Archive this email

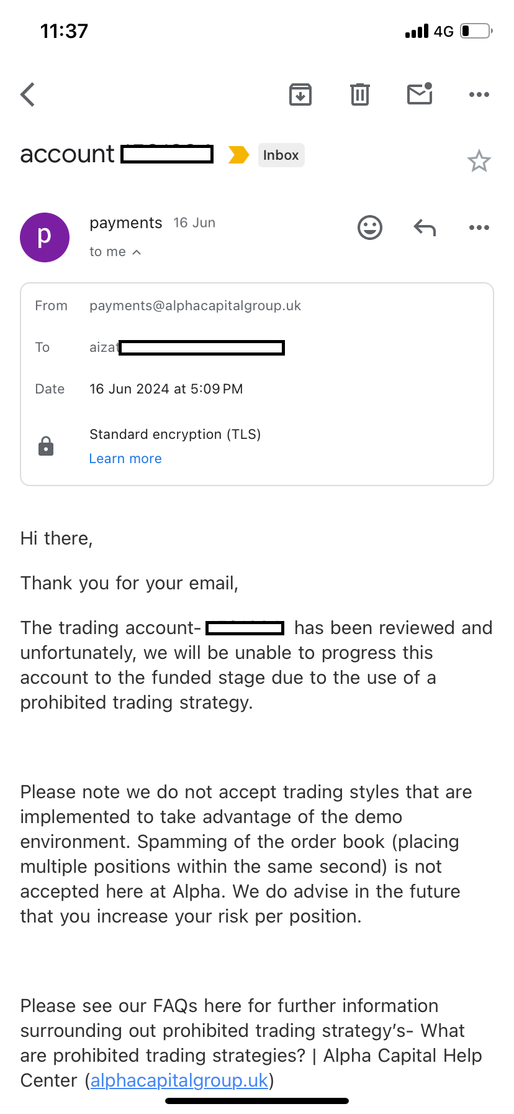pos(300,94)
